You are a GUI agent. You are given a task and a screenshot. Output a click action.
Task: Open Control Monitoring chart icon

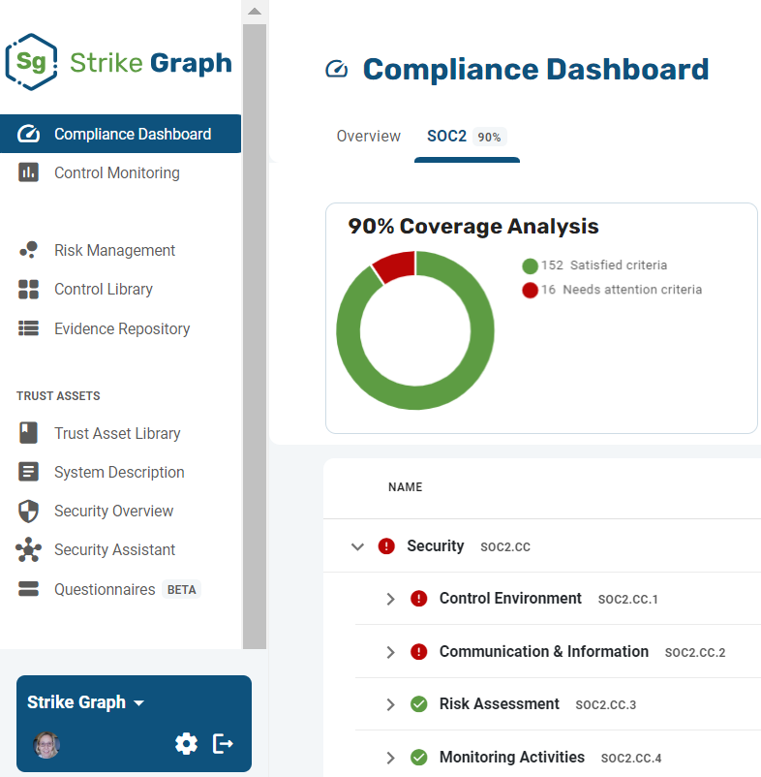pos(28,172)
